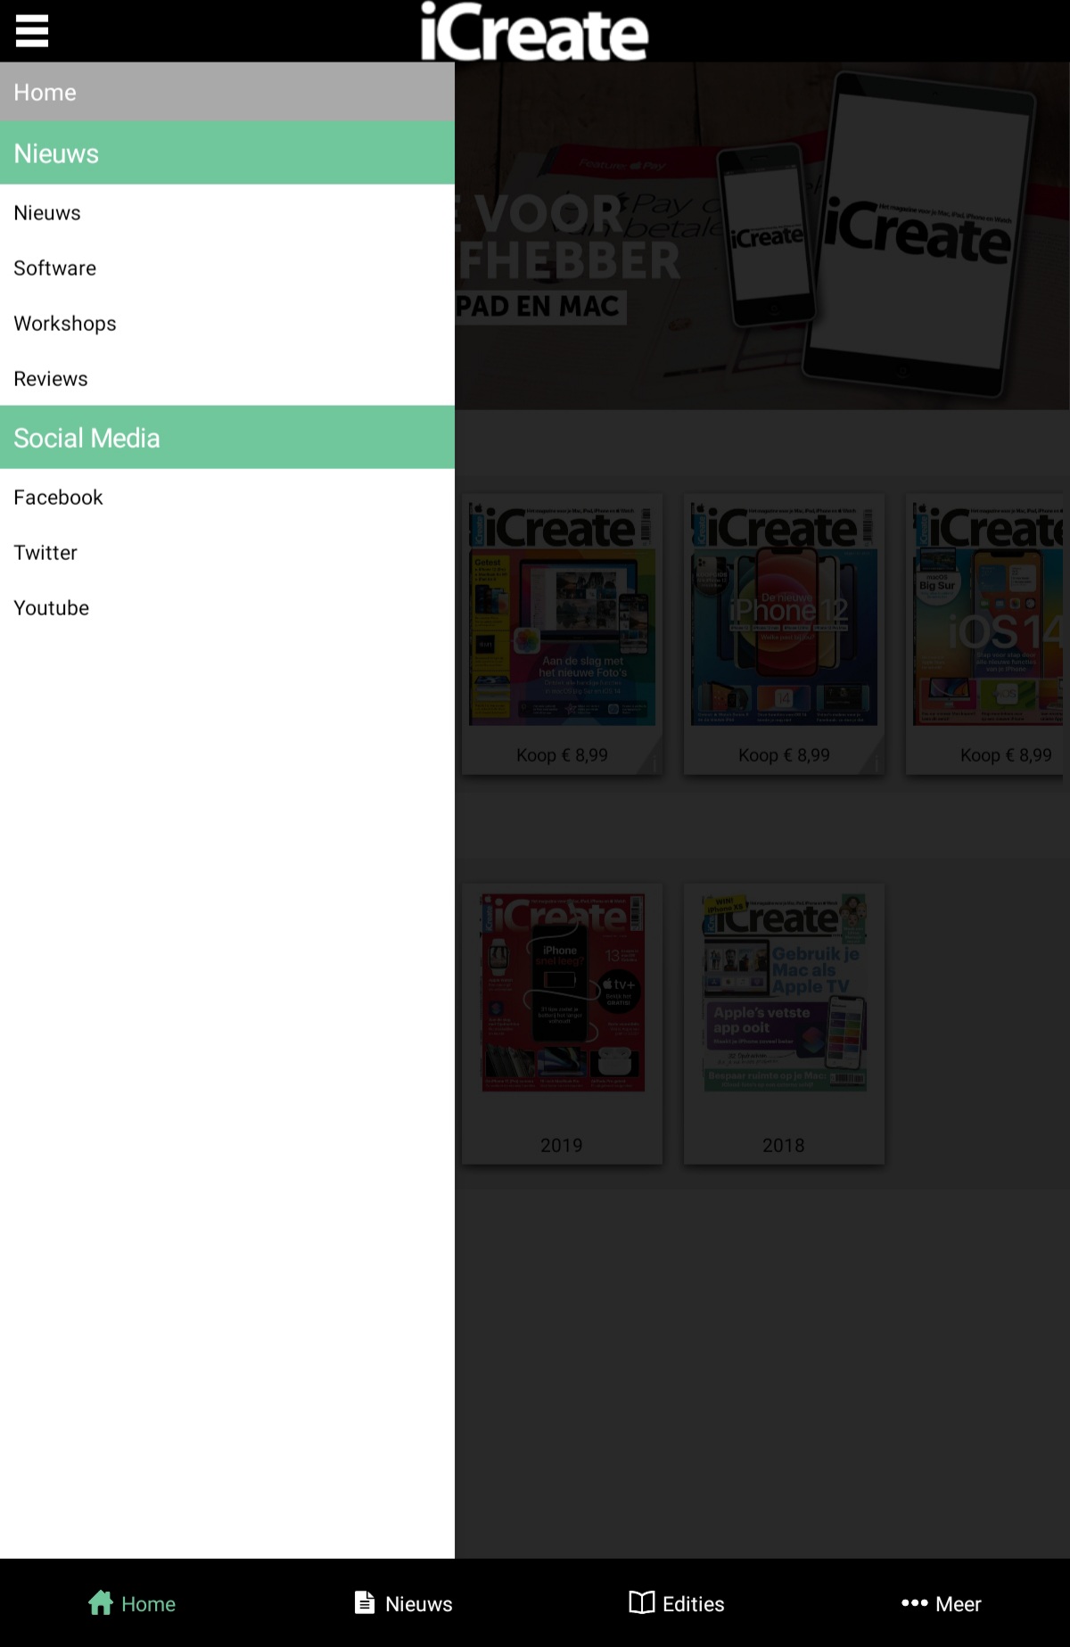Open Reviews menu item
Screen dimensions: 1070x1647
(x=227, y=378)
